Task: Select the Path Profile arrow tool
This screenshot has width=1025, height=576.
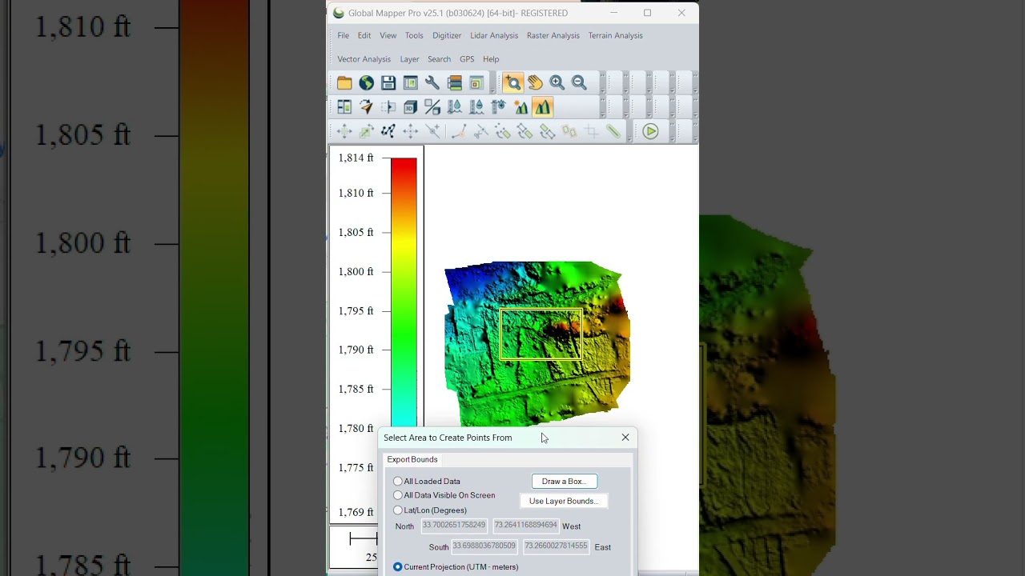Action: tap(366, 107)
